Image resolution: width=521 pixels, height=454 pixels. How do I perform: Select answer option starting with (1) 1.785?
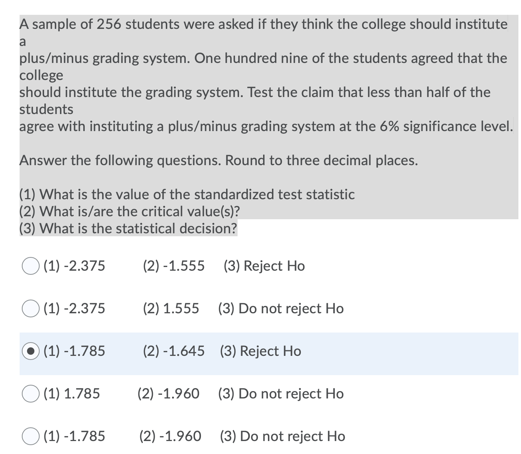31,394
